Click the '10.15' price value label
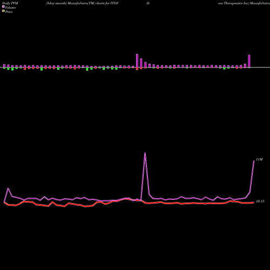The width and height of the screenshot is (270, 270). point(260,201)
